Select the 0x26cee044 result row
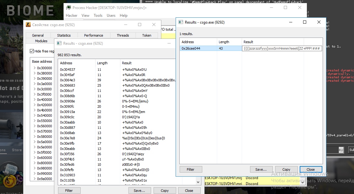 [199, 48]
